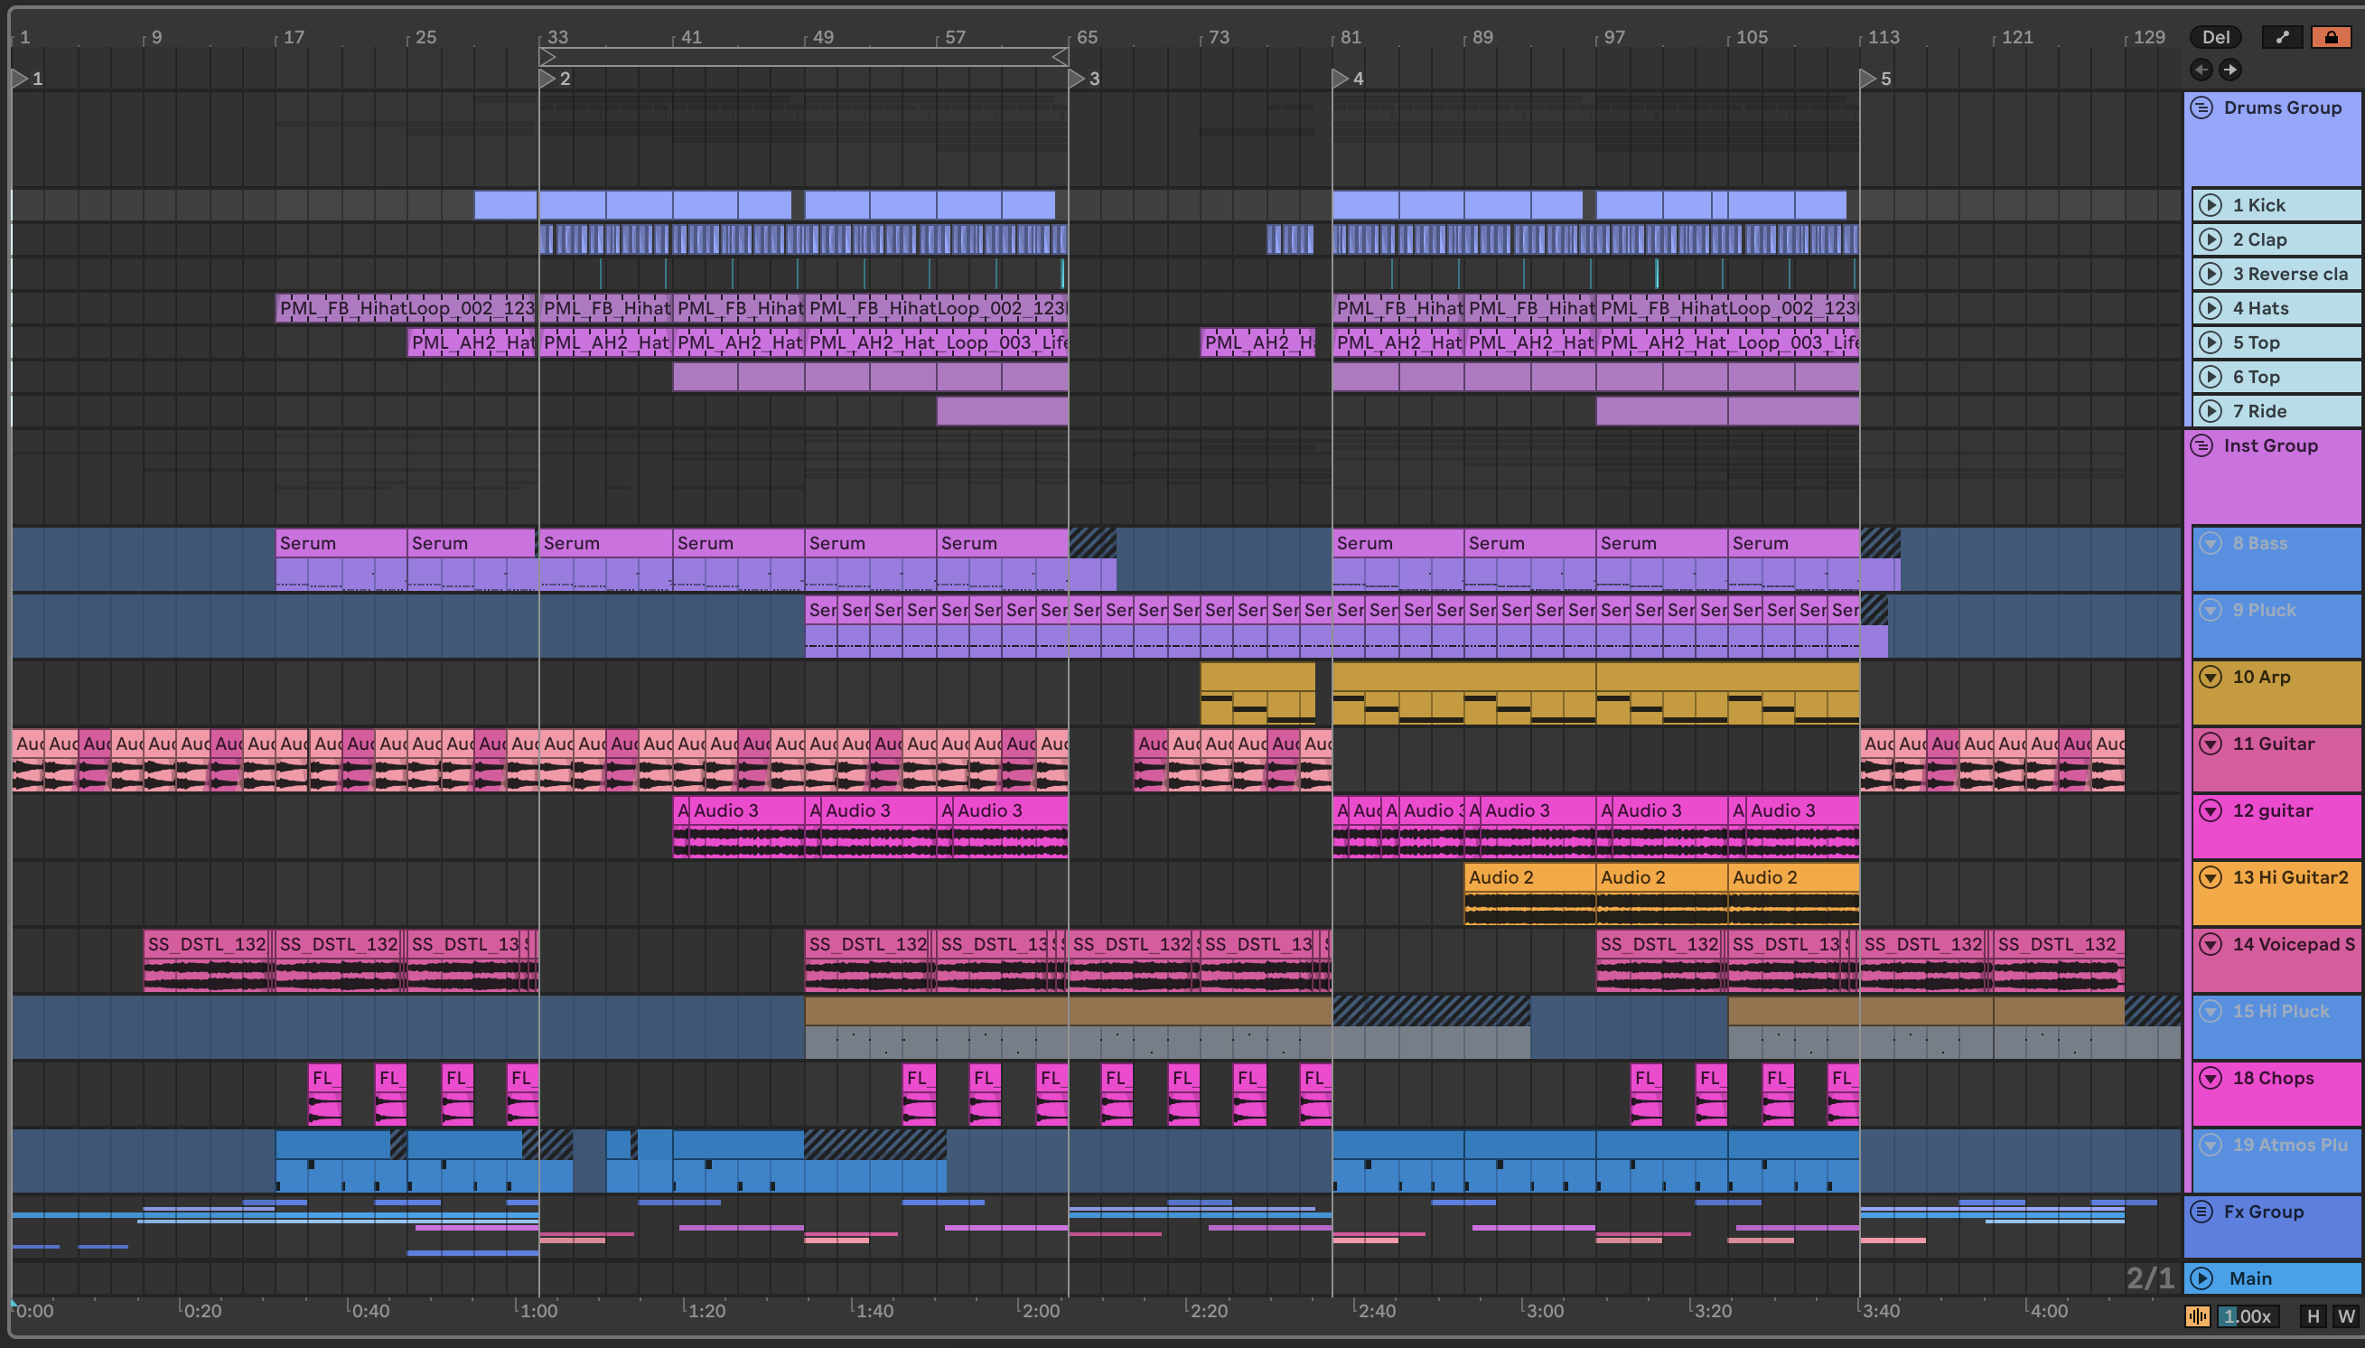
Task: Collapse the Drums Group track
Action: click(x=2201, y=108)
